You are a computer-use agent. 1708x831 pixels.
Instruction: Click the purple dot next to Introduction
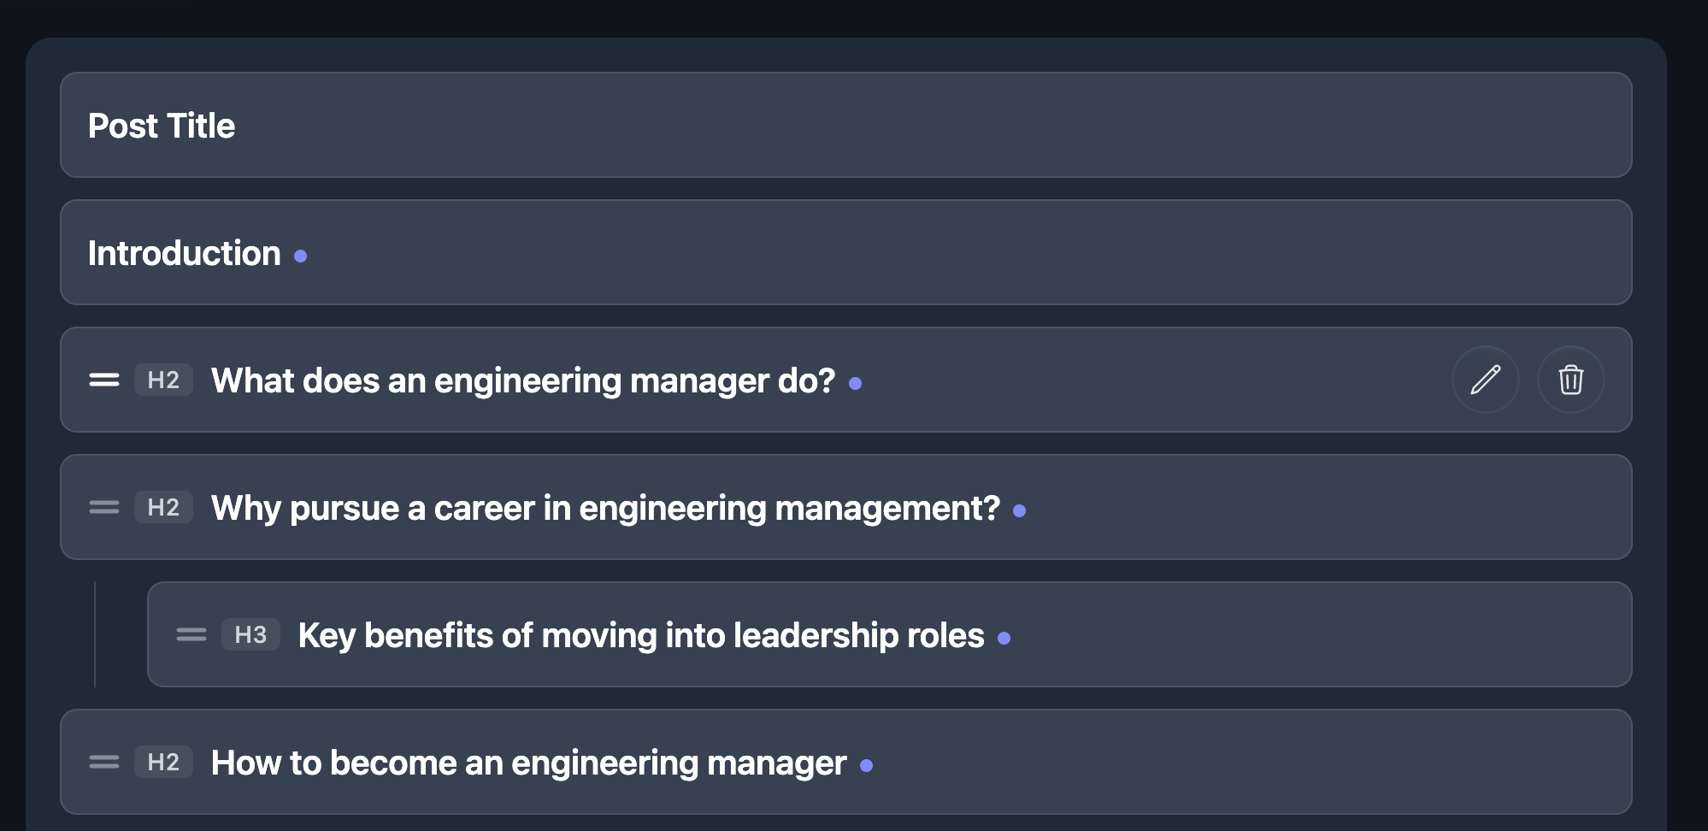coord(300,256)
